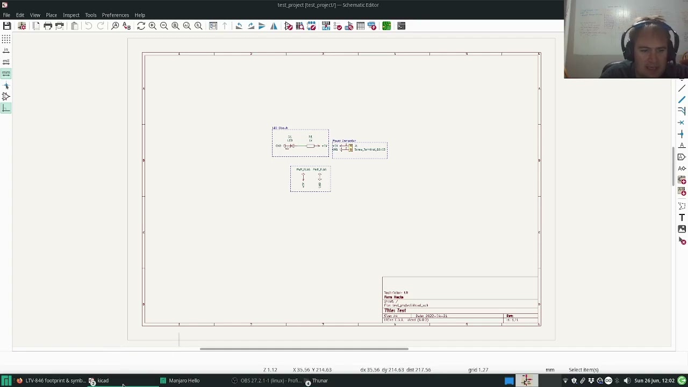Open the File menu
The width and height of the screenshot is (688, 387).
[6, 15]
